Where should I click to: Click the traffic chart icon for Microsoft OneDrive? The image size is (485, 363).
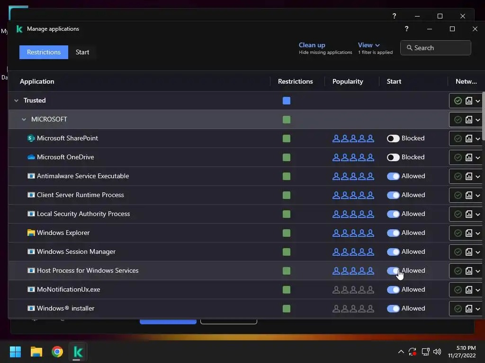[x=469, y=157]
